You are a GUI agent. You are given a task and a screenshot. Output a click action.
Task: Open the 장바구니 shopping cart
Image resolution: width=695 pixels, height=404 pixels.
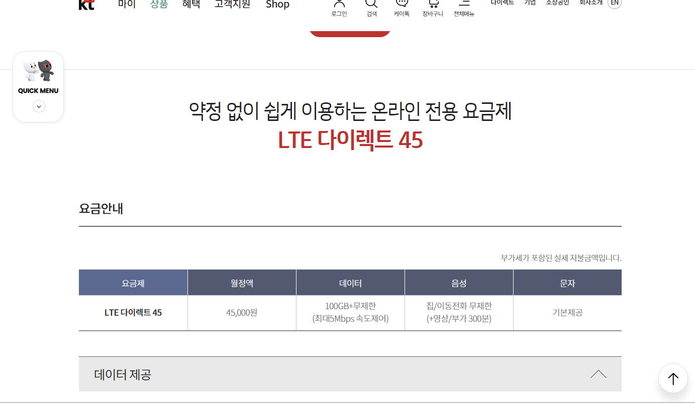pos(433,8)
